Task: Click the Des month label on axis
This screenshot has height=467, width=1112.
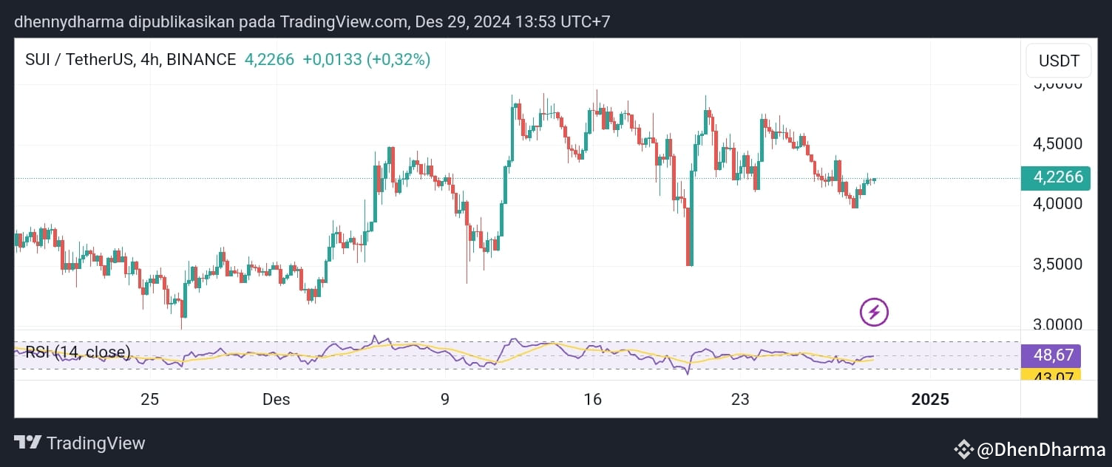Action: pyautogui.click(x=277, y=400)
